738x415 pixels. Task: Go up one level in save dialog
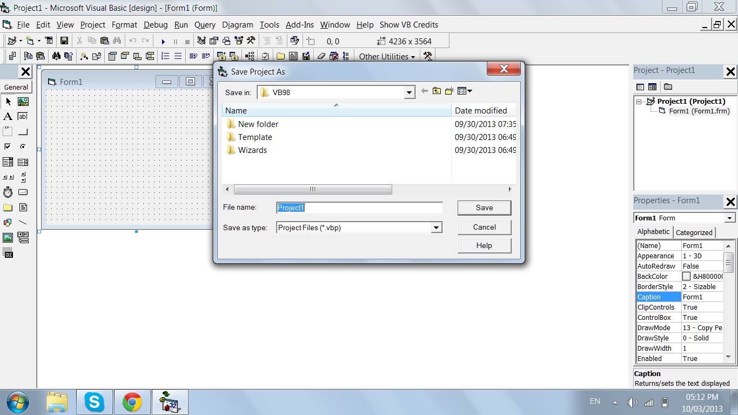[437, 91]
